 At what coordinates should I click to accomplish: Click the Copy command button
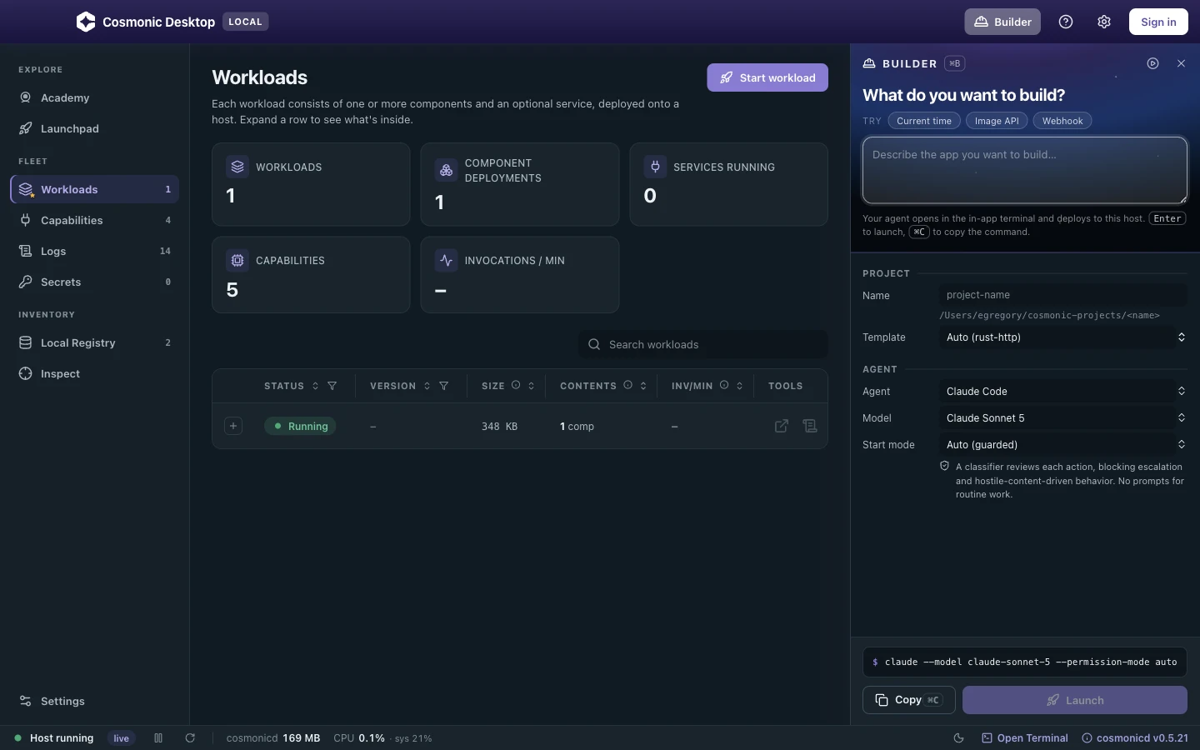click(x=909, y=700)
